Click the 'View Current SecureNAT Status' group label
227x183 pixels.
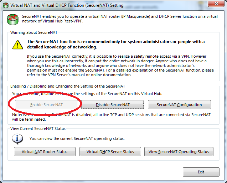coord(38,129)
